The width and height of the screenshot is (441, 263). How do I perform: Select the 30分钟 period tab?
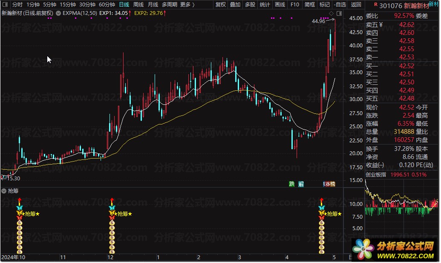(x=87, y=5)
